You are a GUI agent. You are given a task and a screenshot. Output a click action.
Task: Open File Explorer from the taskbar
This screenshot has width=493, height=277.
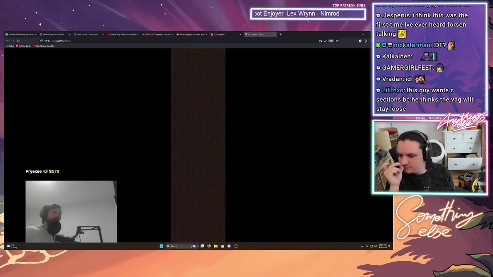215,246
